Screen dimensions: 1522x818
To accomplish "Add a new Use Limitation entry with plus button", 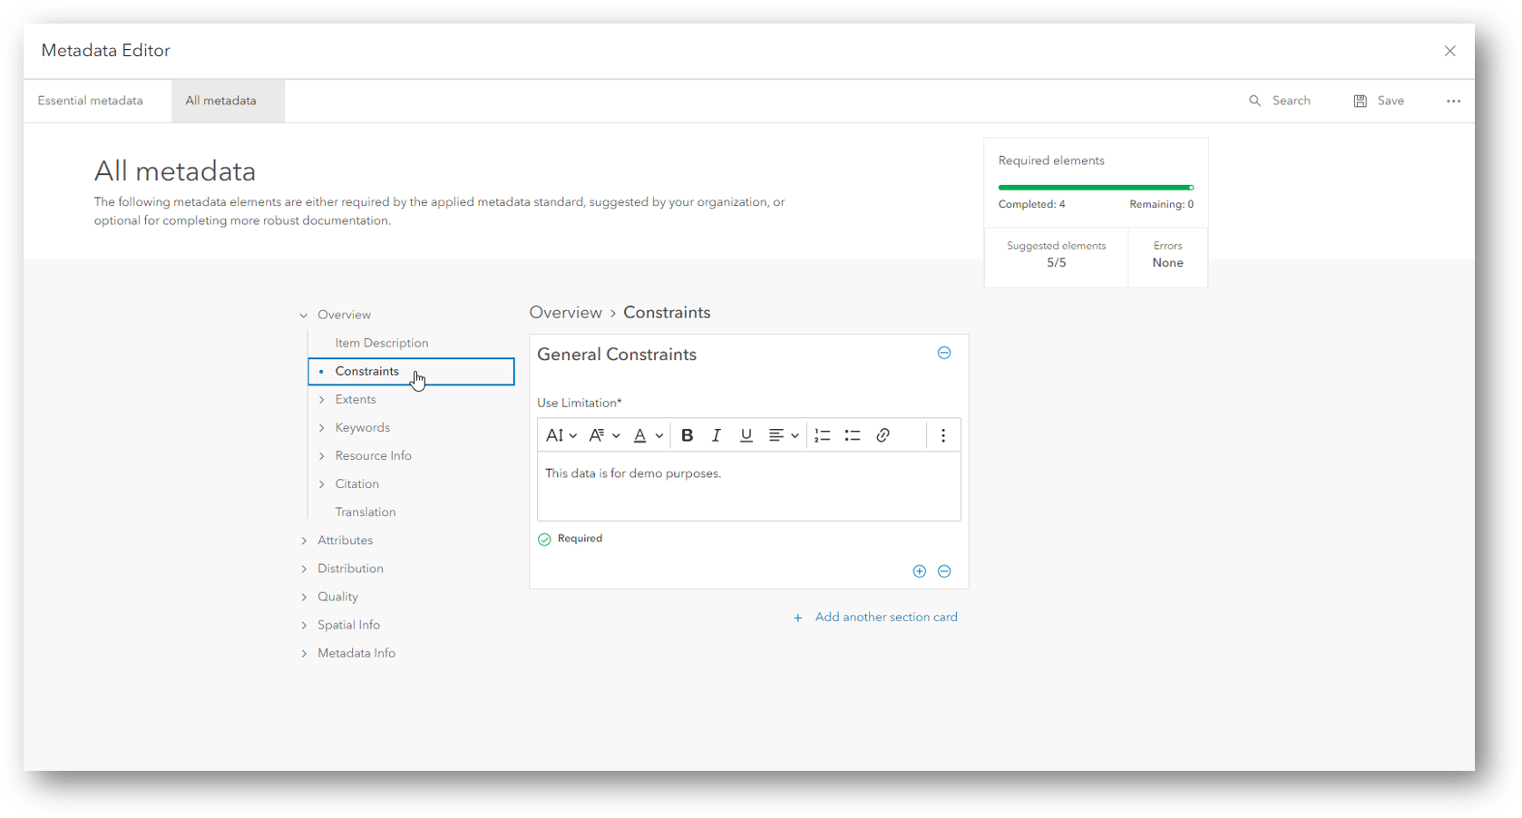I will 919,571.
